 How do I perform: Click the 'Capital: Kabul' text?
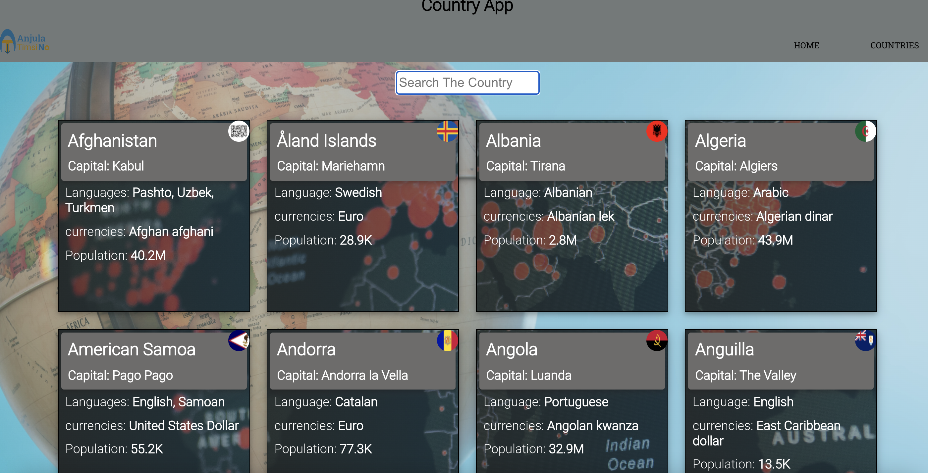[106, 166]
